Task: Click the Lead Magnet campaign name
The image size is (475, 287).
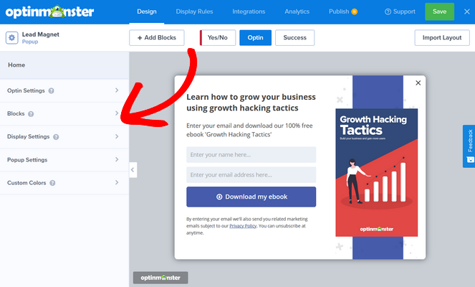Action: coord(41,34)
